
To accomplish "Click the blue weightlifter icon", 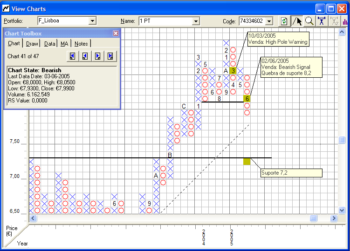I will click(321, 21).
